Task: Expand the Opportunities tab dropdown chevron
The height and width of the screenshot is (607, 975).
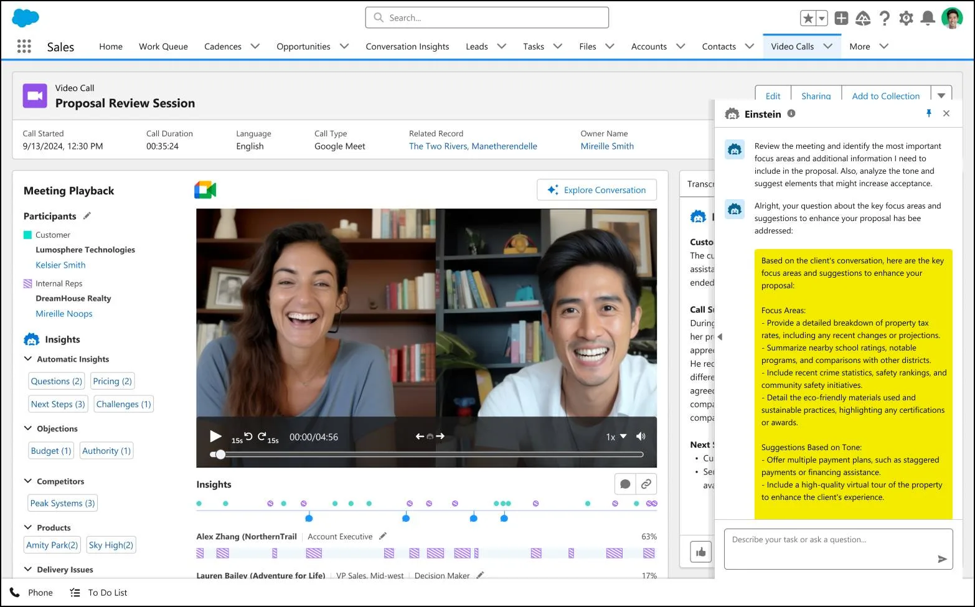Action: click(344, 46)
